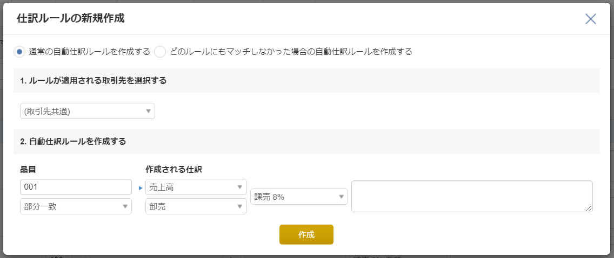The width and height of the screenshot is (614, 258).
Task: Click the 品目 column label
Action: [x=28, y=169]
